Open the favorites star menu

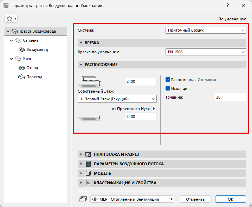pyautogui.click(x=11, y=19)
